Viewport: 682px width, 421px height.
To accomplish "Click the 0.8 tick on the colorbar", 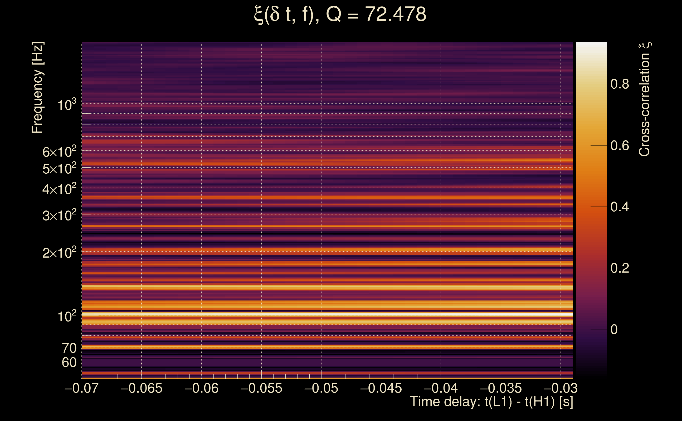I will point(620,84).
